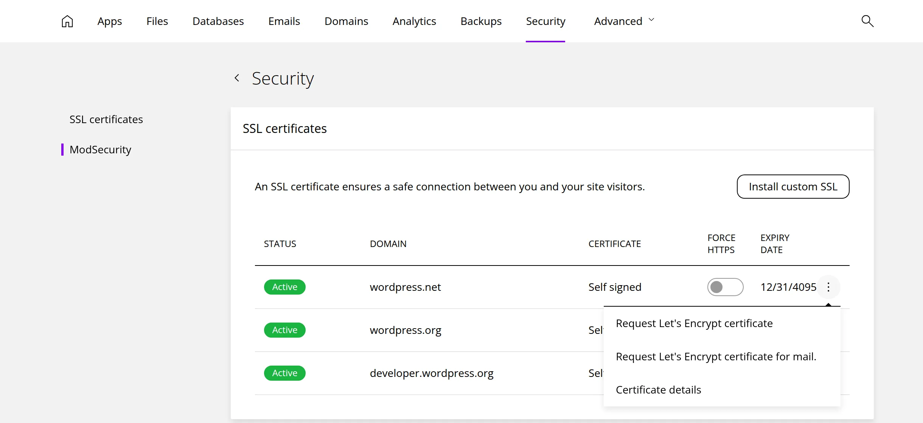Open the search magnifier icon

[x=867, y=21]
